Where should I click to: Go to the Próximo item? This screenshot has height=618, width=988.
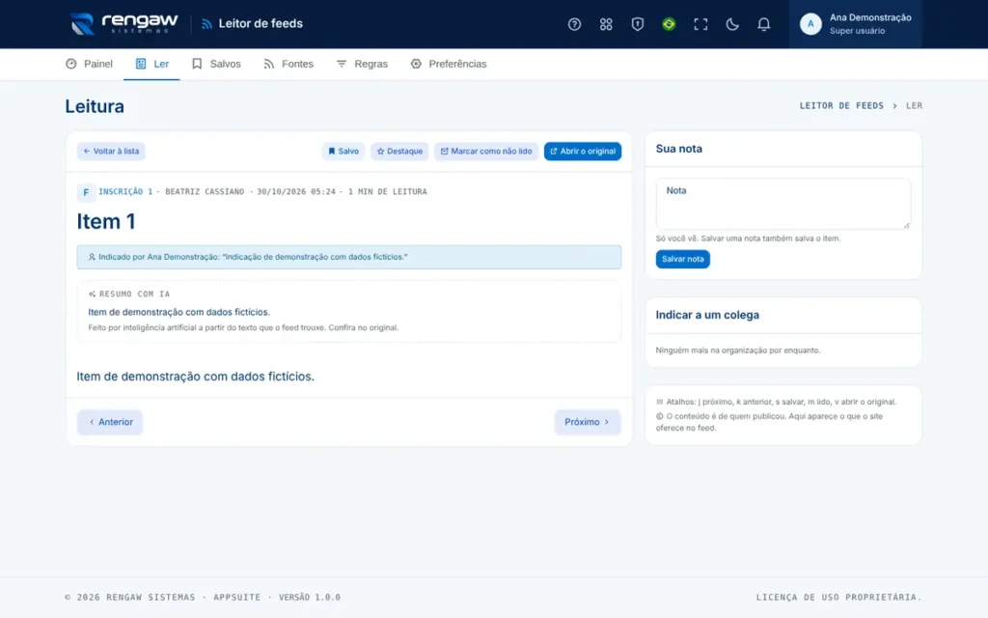pyautogui.click(x=588, y=422)
